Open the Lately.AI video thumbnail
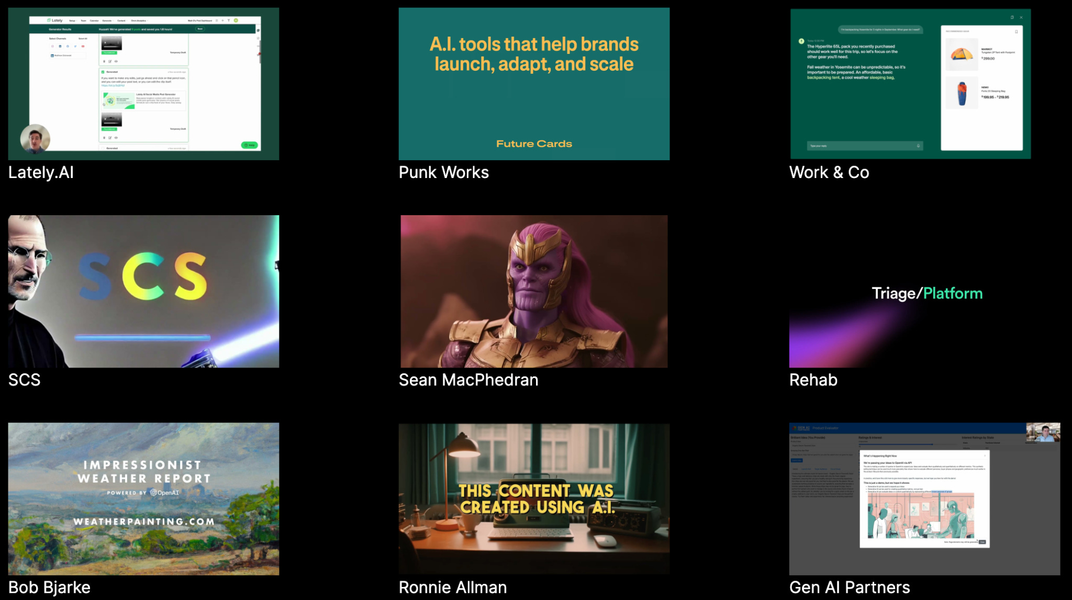Screen dimensions: 1072x600 [143, 84]
